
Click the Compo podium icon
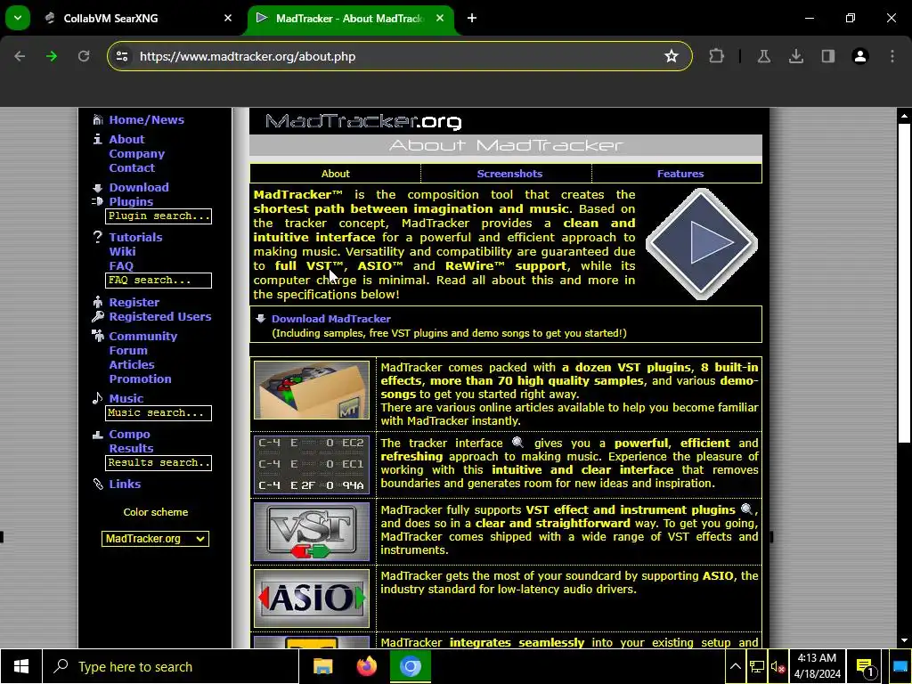[x=97, y=435]
